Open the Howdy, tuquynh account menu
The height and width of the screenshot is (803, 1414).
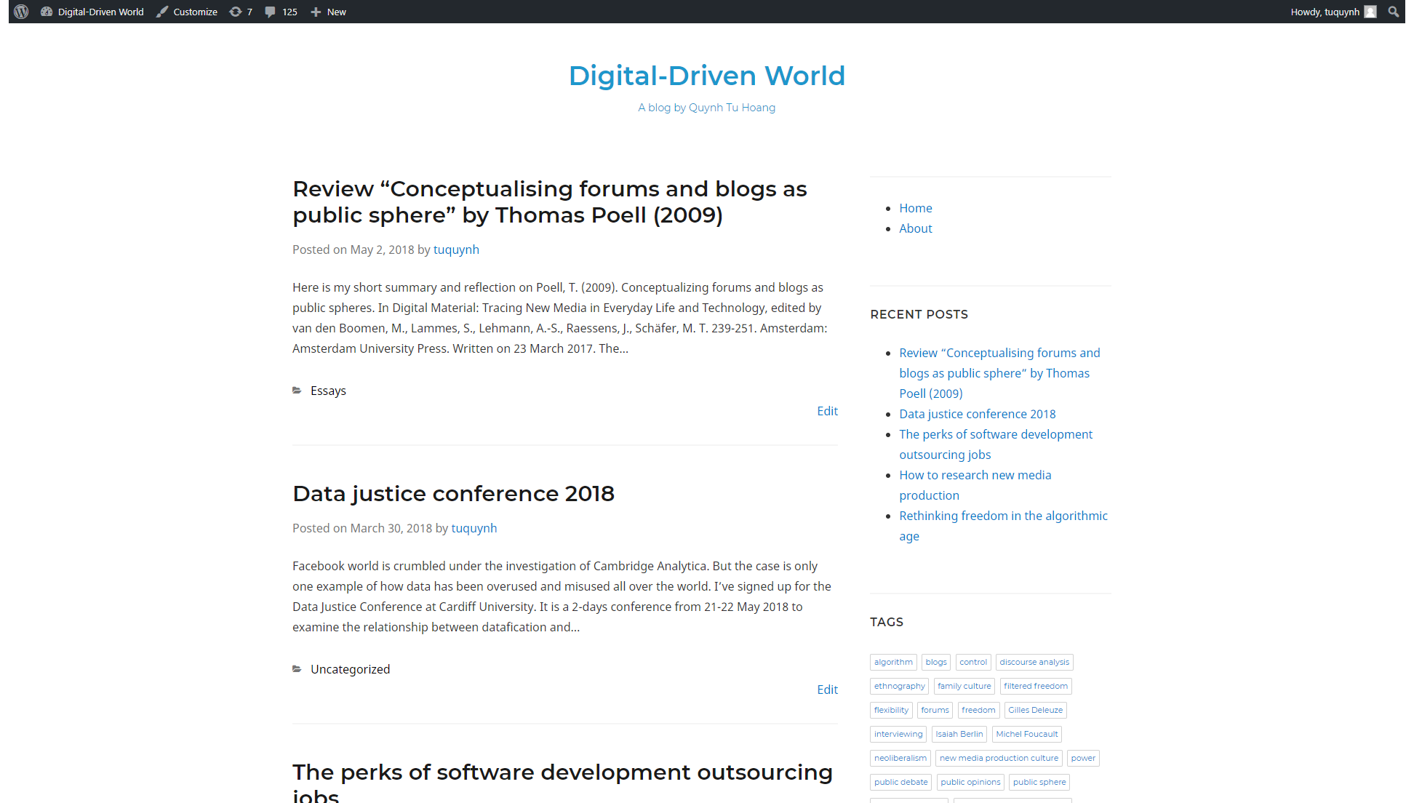[1324, 12]
